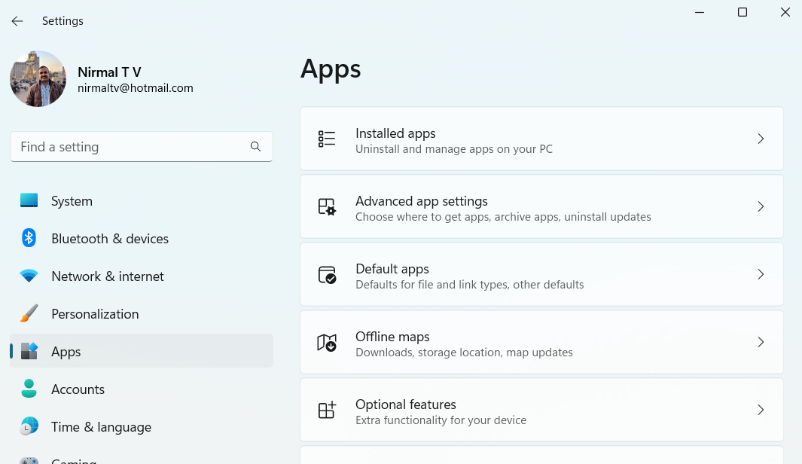Click the Time & language globe icon
This screenshot has height=464, width=802.
click(x=29, y=426)
